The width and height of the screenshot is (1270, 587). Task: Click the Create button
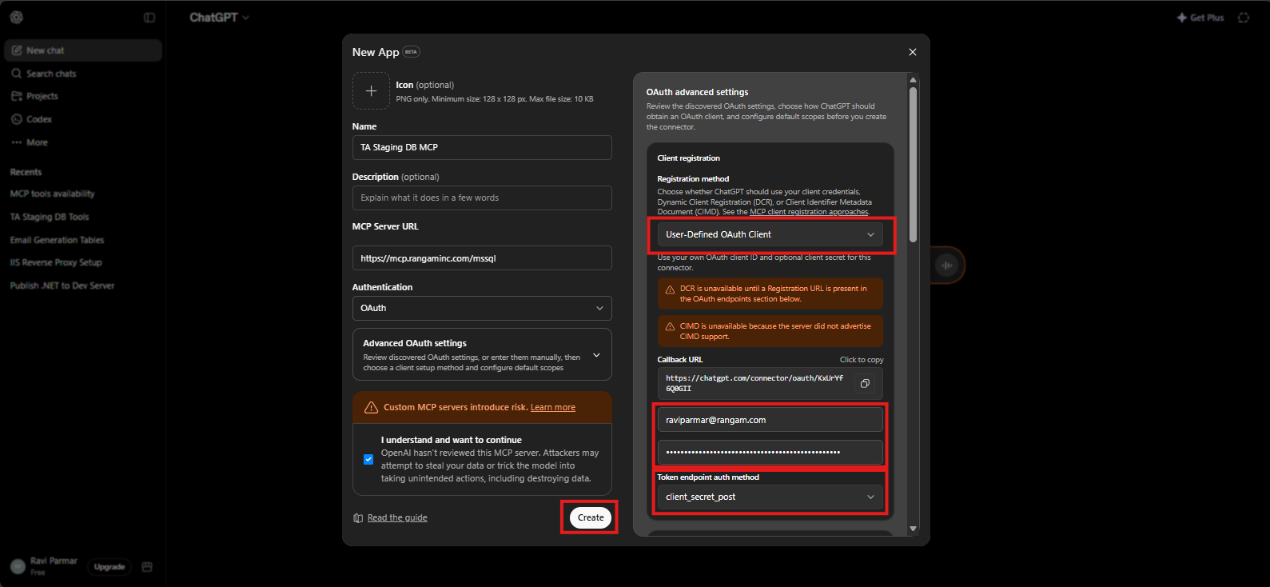click(x=591, y=517)
